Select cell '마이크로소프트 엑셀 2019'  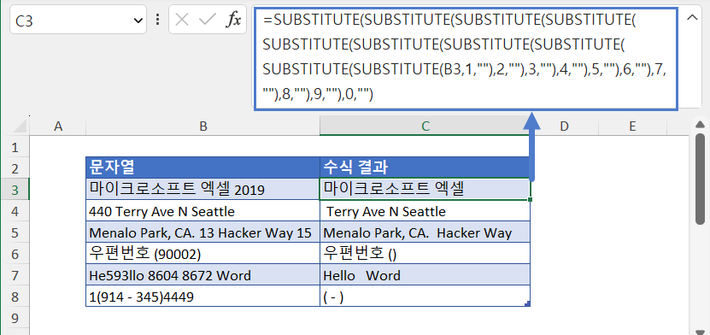pyautogui.click(x=202, y=189)
